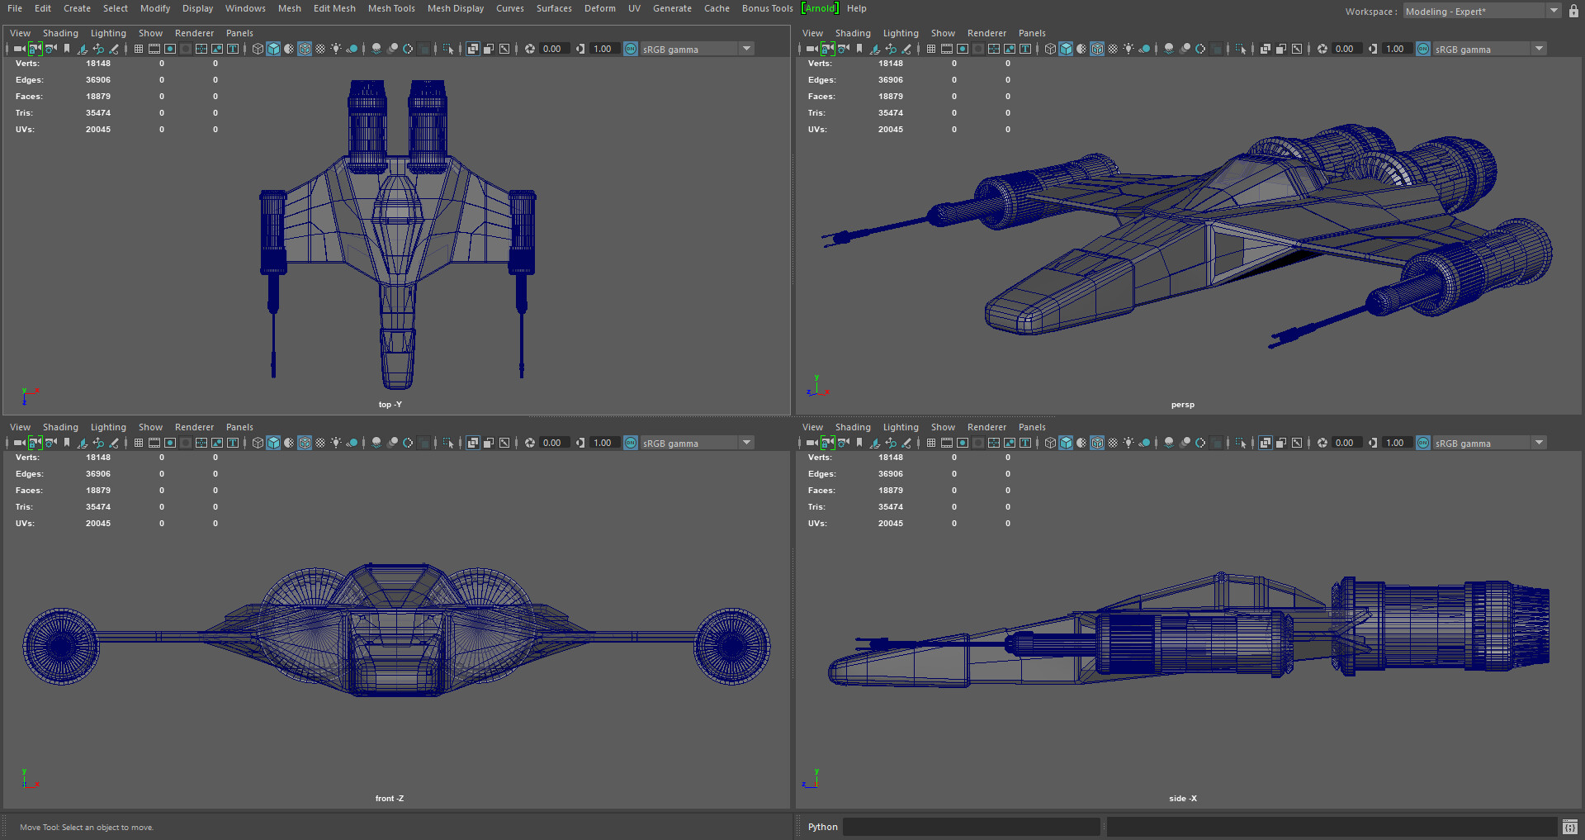Open the Bonus Tools menu
This screenshot has height=840, width=1585.
[x=767, y=8]
